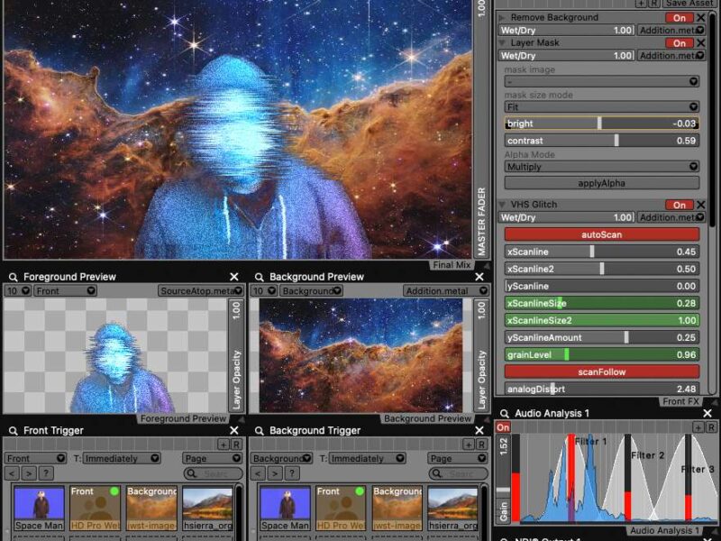Toggle the Remove Background effect On button
Screen dimensions: 721x541
click(x=679, y=17)
